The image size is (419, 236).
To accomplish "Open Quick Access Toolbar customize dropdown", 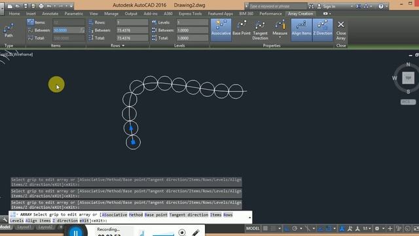I will coord(71,6).
